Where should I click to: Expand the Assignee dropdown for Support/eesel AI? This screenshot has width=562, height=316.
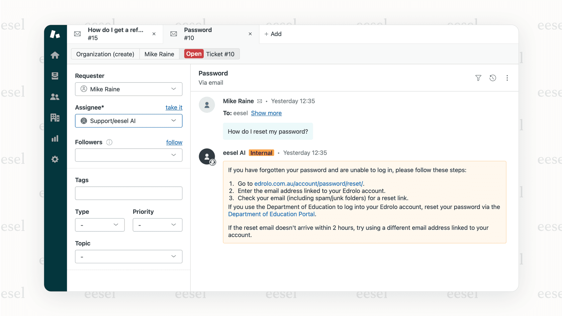(x=128, y=121)
